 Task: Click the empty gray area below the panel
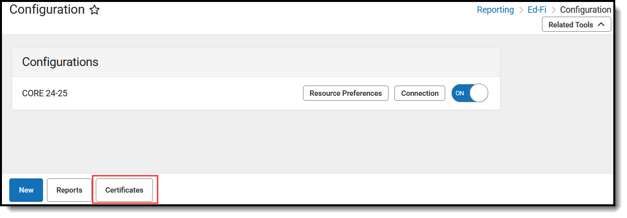click(x=254, y=142)
